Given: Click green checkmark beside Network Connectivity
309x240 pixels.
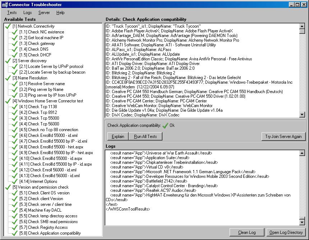Looking at the screenshot, I should pos(8,26).
